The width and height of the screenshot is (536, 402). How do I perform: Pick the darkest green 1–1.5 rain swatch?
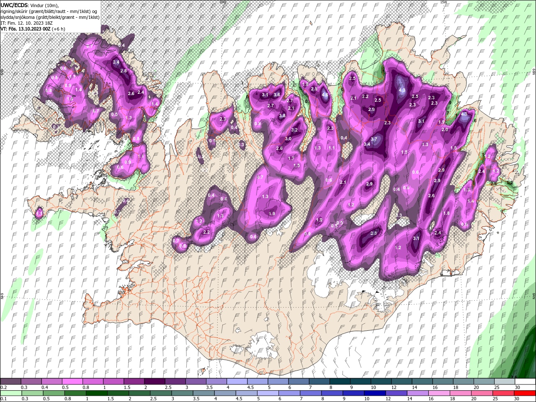click(97, 393)
